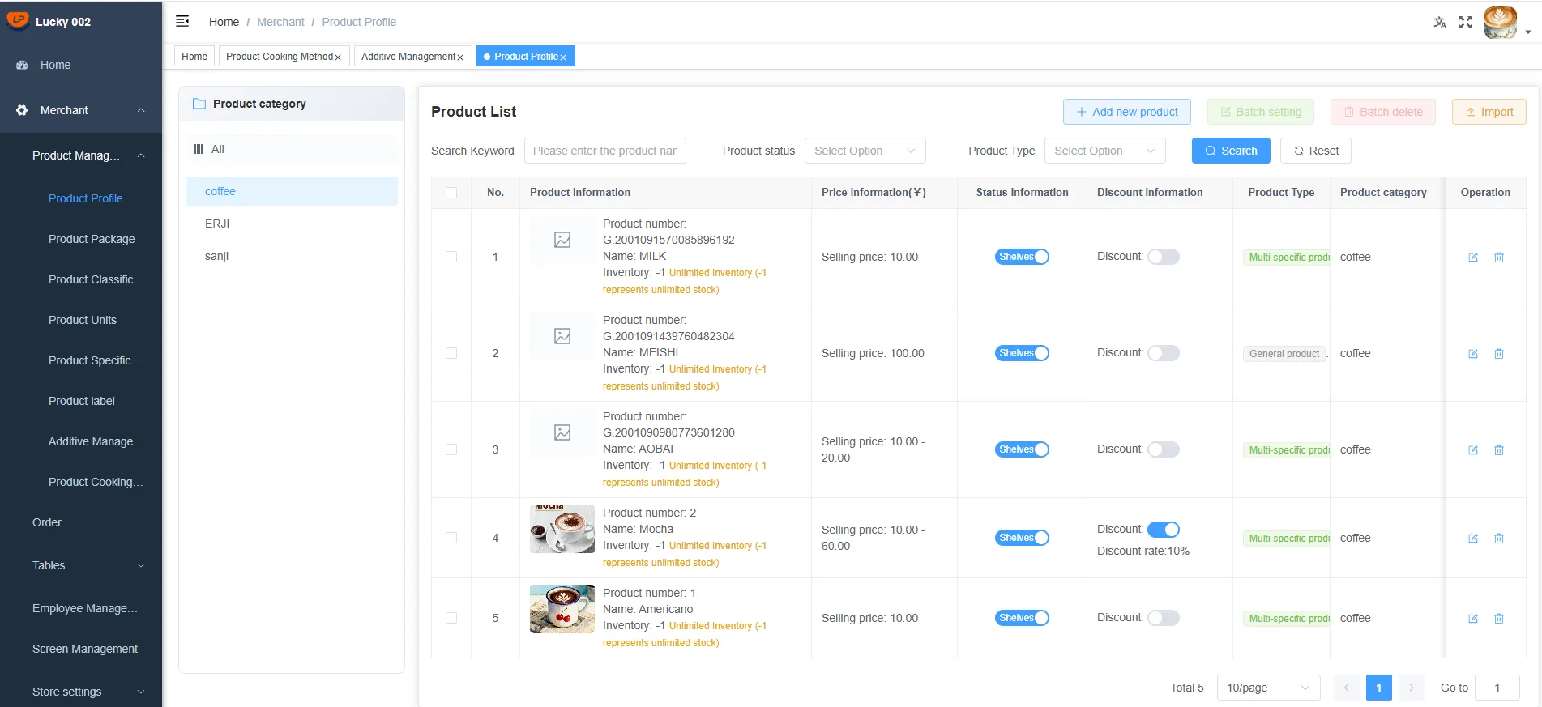Screen dimensions: 1542x707
Task: Edit the Mocha product
Action: (1473, 539)
